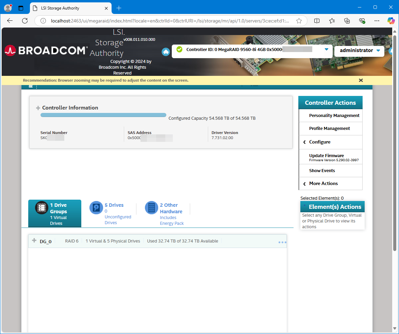Click the RAID 6 label of DG_0
This screenshot has width=399, height=334.
[72, 241]
